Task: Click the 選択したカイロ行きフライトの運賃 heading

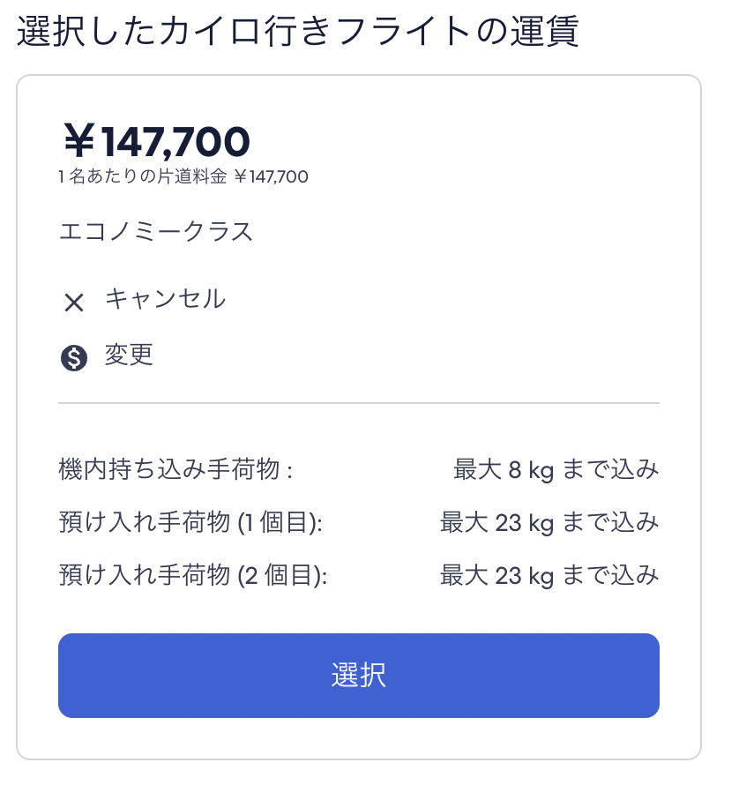Action: [298, 31]
